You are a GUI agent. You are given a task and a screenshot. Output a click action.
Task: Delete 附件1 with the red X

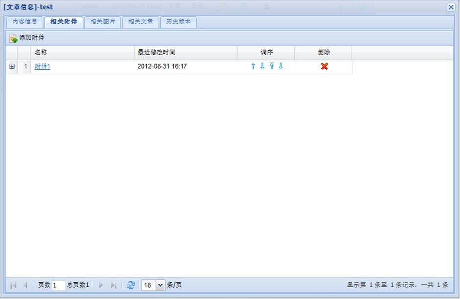coord(324,67)
